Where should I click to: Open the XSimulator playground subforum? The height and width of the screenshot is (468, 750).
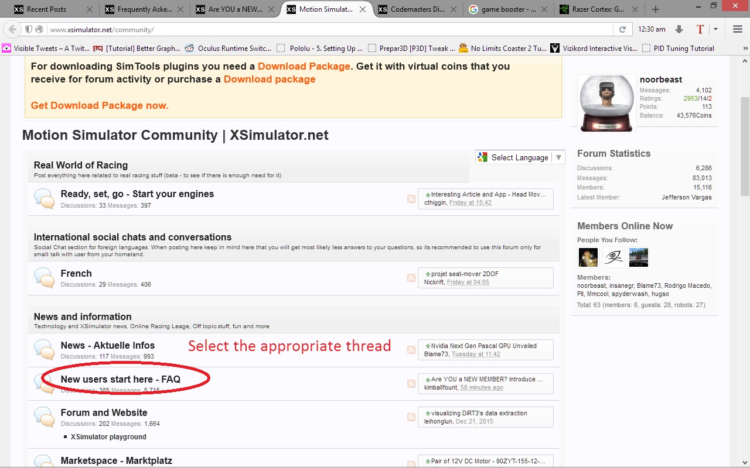tap(108, 436)
